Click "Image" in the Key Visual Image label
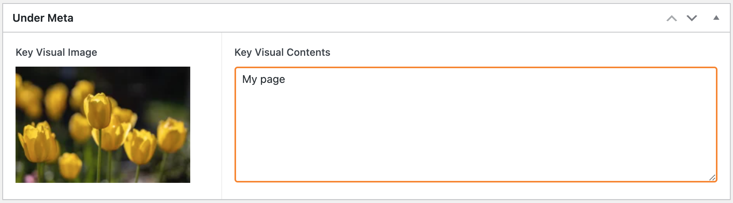The height and width of the screenshot is (203, 733). (x=82, y=52)
